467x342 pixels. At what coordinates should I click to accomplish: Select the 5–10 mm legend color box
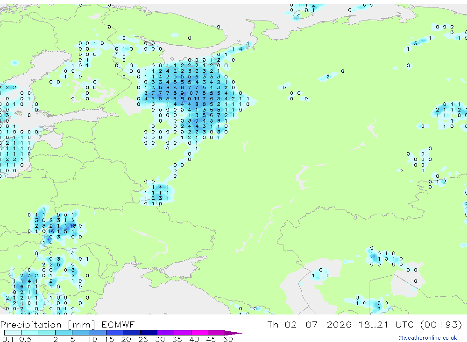pos(81,333)
